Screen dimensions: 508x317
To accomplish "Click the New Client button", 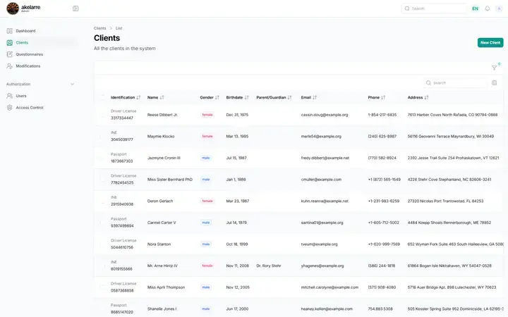I will (490, 42).
